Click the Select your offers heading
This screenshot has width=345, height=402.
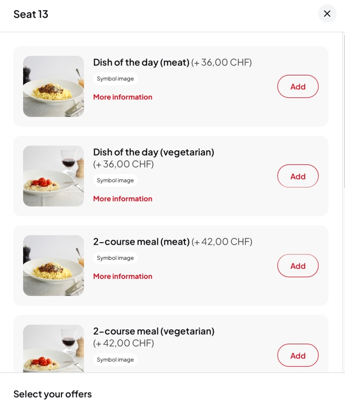53,394
